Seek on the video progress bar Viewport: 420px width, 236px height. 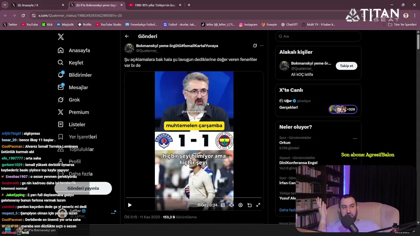pos(194,198)
